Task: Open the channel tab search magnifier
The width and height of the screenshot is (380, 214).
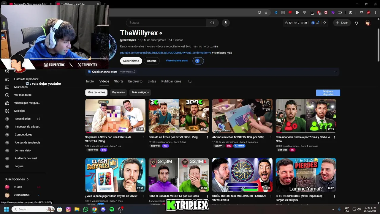Action: [x=190, y=81]
